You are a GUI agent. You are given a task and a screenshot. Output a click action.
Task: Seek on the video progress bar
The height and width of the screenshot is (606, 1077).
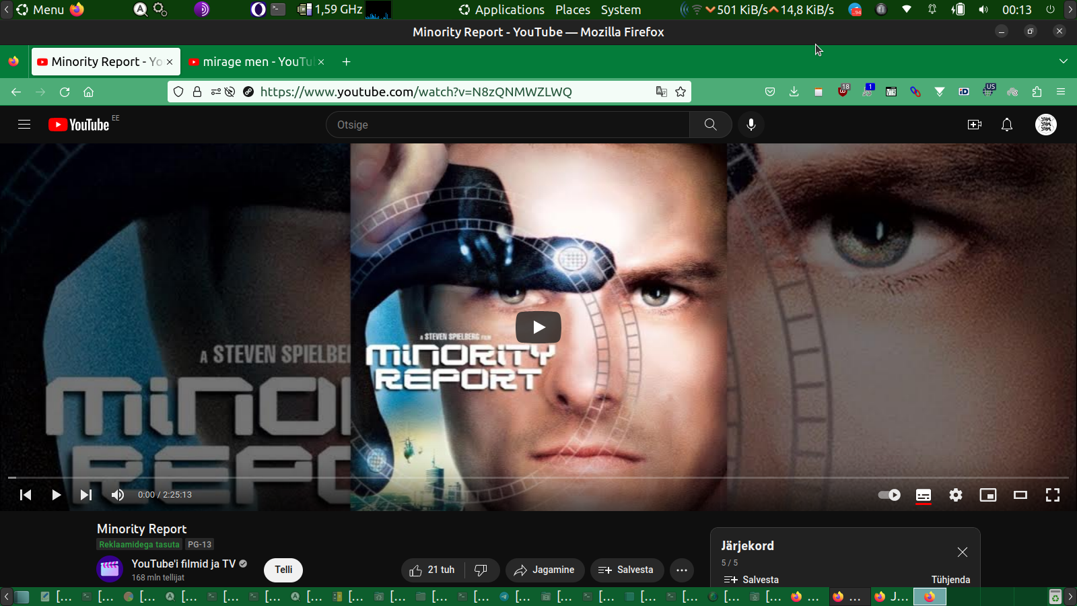click(538, 477)
